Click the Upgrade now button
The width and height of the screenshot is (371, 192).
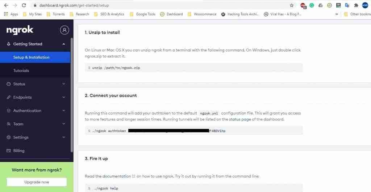(37, 182)
